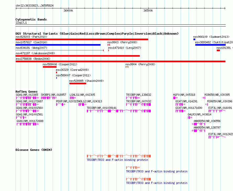Click the nsv589007 (Cooper2011) label

(73, 75)
